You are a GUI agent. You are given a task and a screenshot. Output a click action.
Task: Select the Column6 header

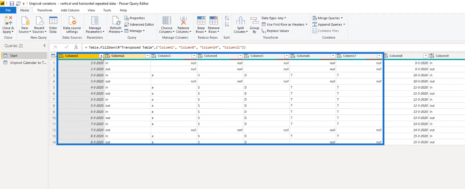pos(313,56)
